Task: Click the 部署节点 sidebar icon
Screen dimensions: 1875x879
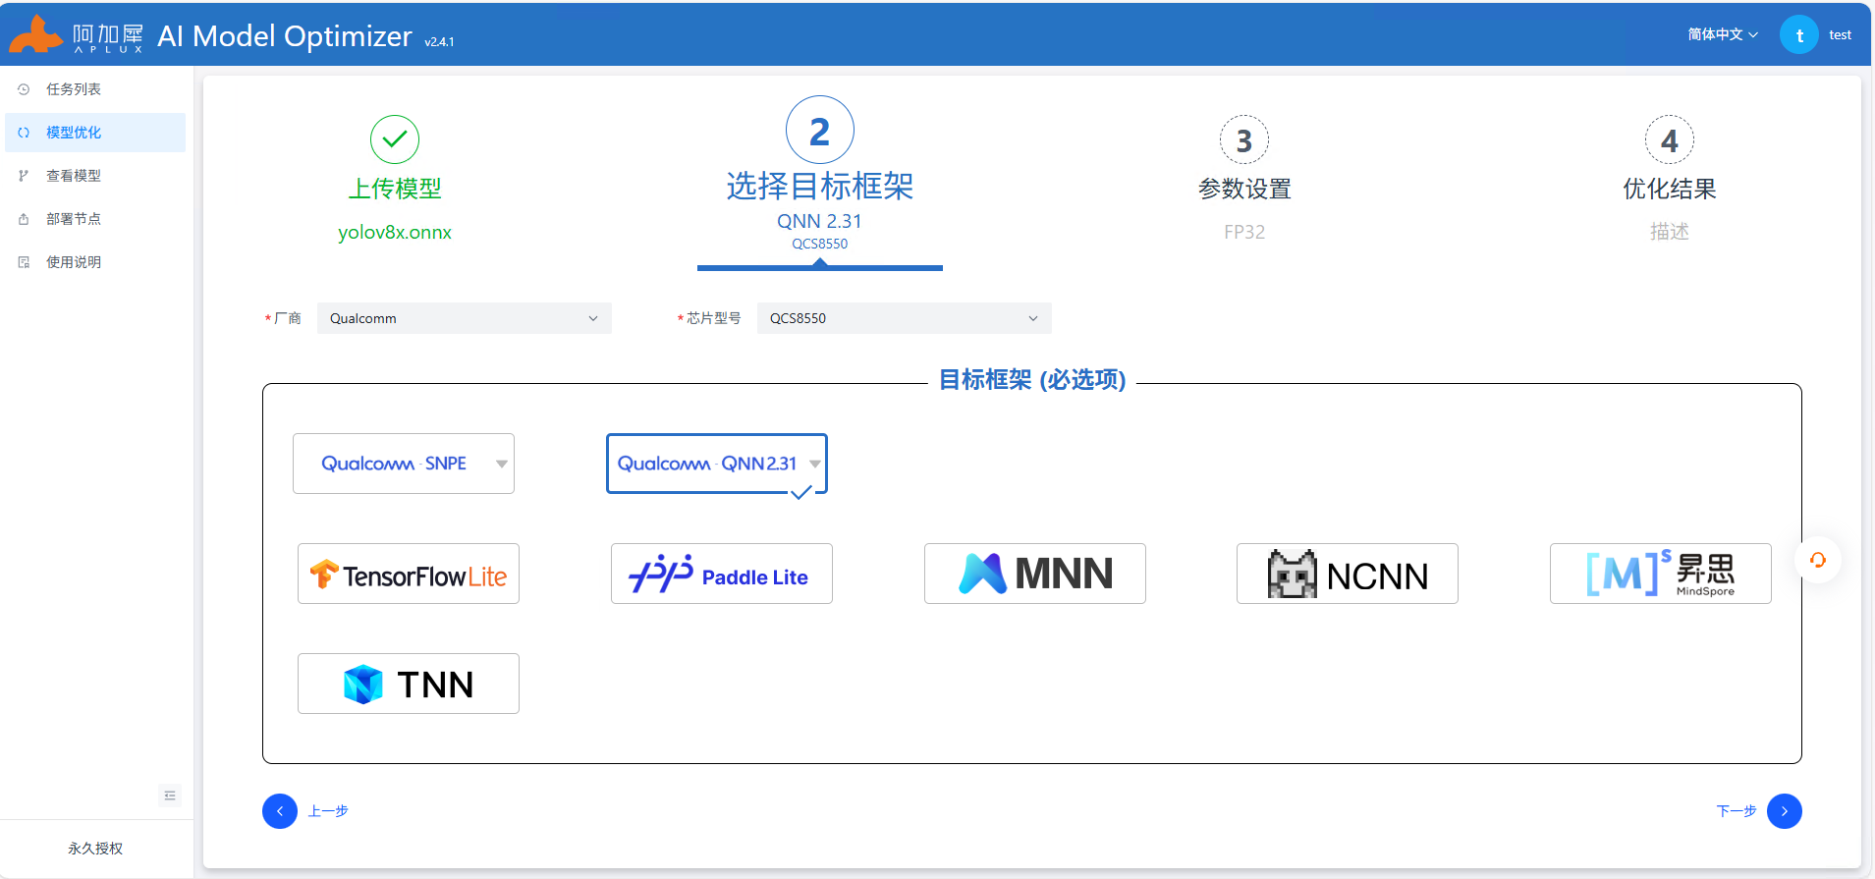Action: [24, 219]
